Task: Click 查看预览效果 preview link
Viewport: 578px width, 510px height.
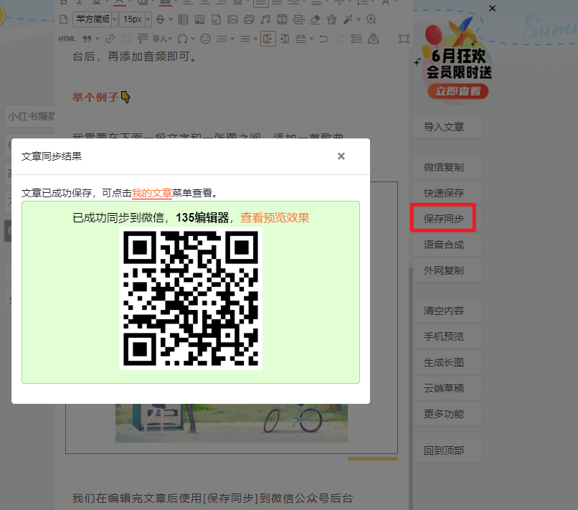Action: (275, 217)
